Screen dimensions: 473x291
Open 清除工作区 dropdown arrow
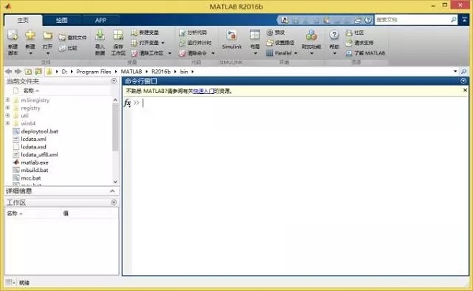tap(169, 53)
